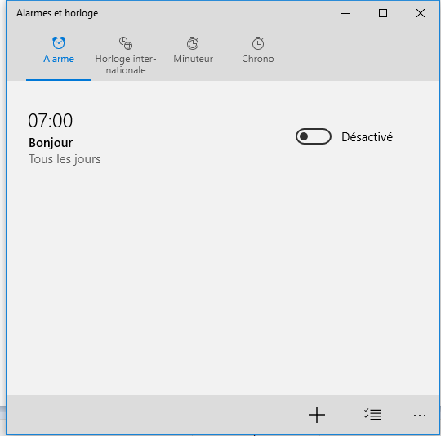Add a new alarm with plus icon
Viewport: 441px width, 436px height.
point(317,415)
